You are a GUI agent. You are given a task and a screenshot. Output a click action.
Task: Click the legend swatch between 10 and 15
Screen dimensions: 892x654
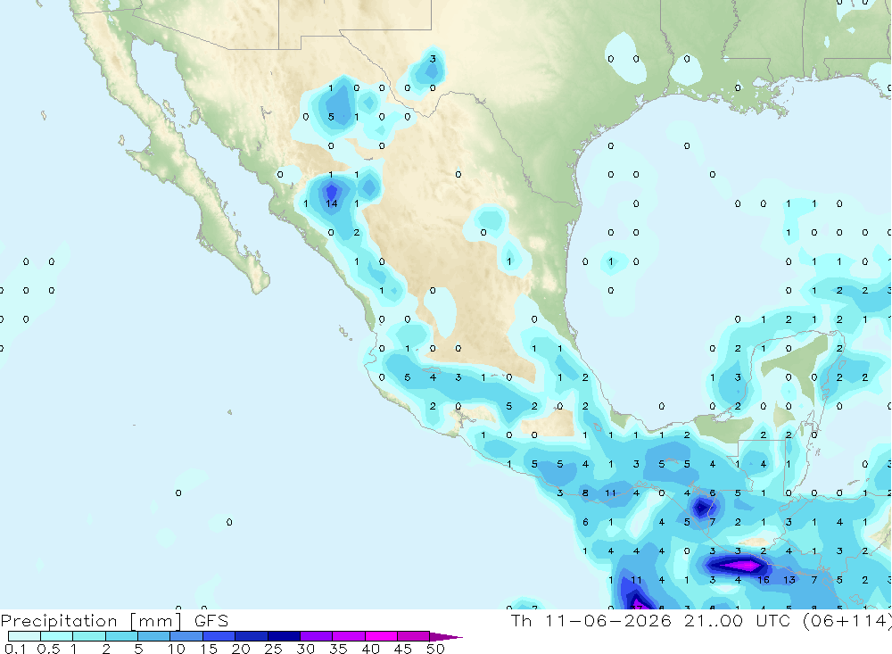(186, 636)
